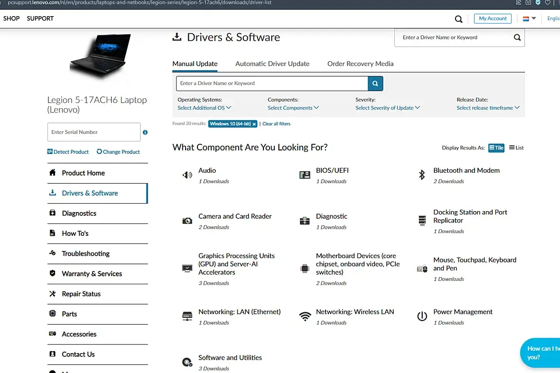
Task: Open the Audio drivers category icon
Action: click(187, 175)
